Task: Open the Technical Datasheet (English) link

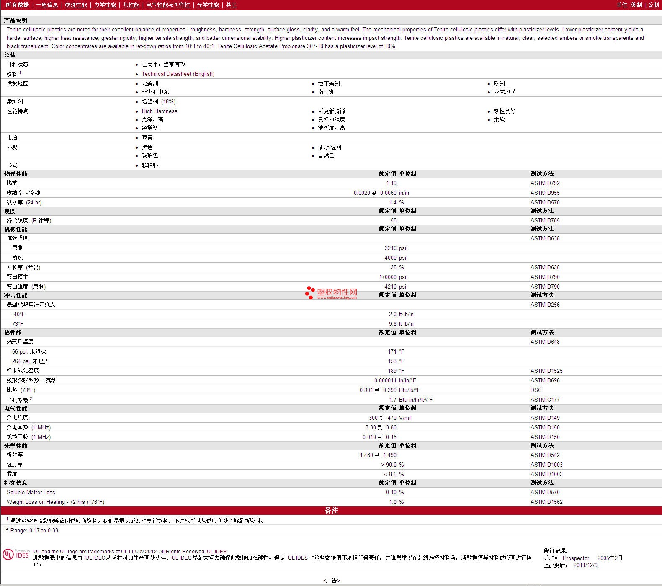Action: pos(178,74)
